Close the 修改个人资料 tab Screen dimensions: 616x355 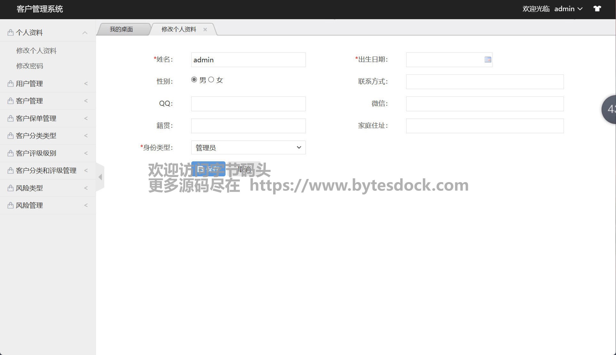point(205,29)
